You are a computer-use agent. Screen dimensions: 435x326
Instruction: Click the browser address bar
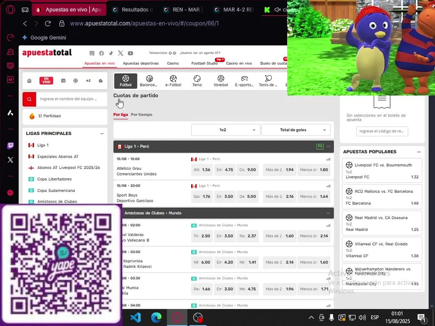coord(144,24)
